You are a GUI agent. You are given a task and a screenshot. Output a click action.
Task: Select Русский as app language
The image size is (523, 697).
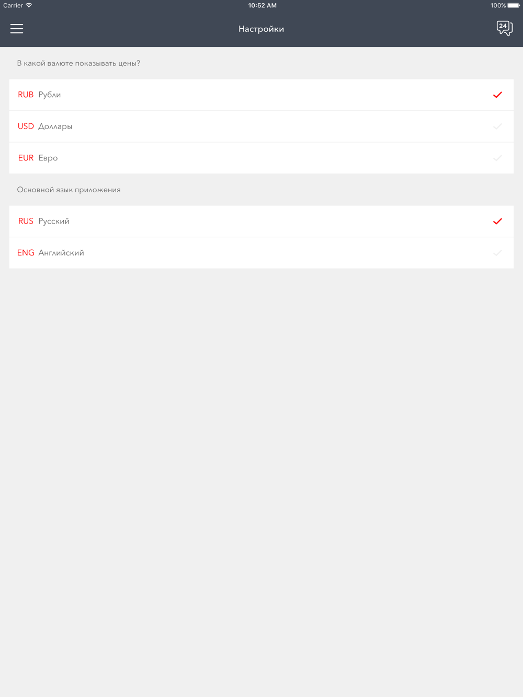261,221
